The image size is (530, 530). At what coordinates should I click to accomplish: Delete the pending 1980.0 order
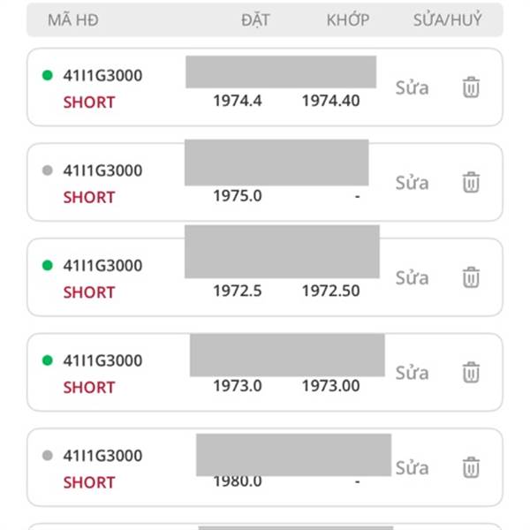pyautogui.click(x=471, y=467)
